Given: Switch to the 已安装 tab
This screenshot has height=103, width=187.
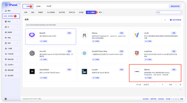Looking at the screenshot, I should 38,6.
